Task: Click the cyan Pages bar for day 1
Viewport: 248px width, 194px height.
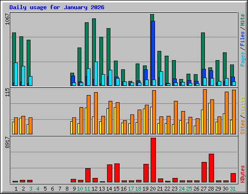Action: pyautogui.click(x=16, y=74)
